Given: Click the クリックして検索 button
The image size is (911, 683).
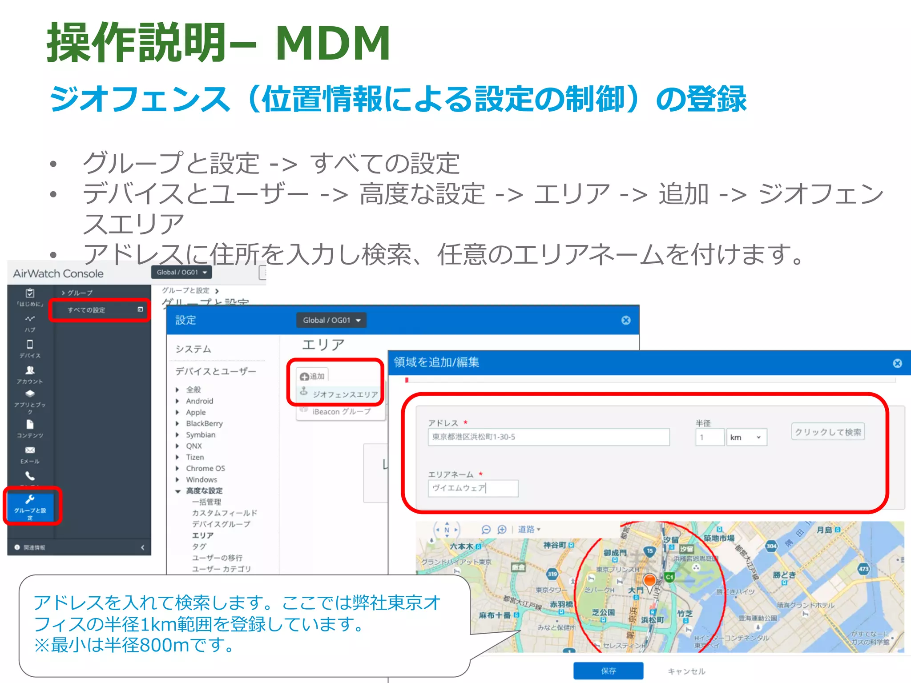Looking at the screenshot, I should [x=828, y=432].
